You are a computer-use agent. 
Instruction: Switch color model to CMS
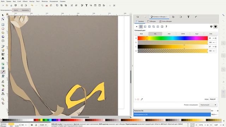210,34
